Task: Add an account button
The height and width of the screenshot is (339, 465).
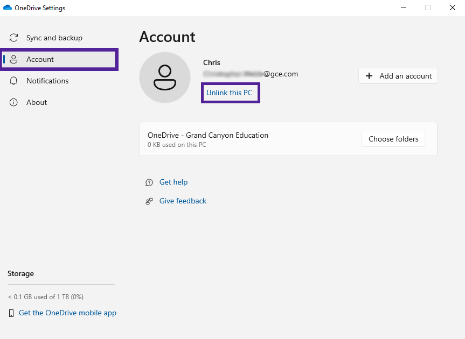Action: [x=398, y=76]
